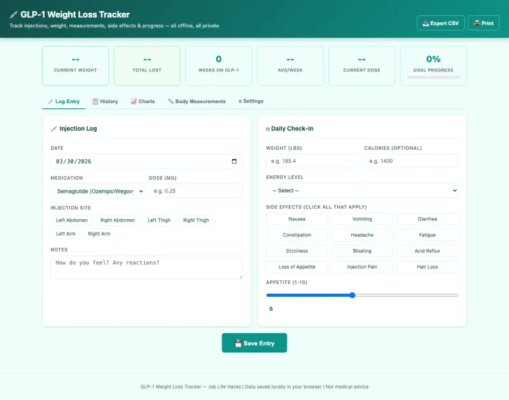The width and height of the screenshot is (509, 400).
Task: Click the Export CSV button
Action: tap(441, 23)
